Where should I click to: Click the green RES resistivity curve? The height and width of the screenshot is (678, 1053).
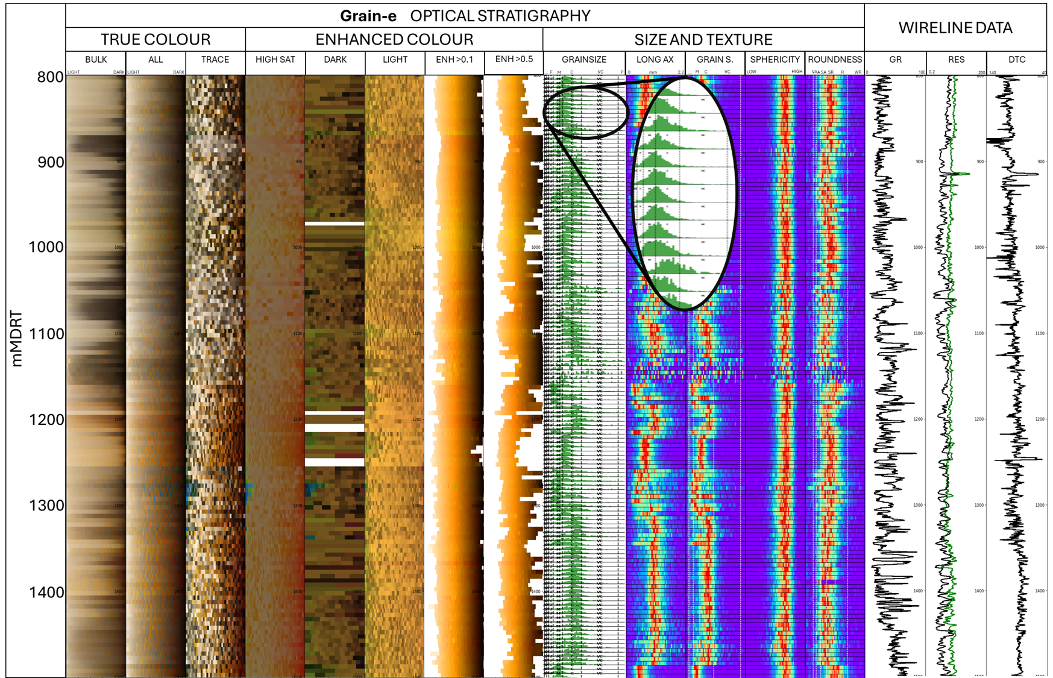point(952,362)
